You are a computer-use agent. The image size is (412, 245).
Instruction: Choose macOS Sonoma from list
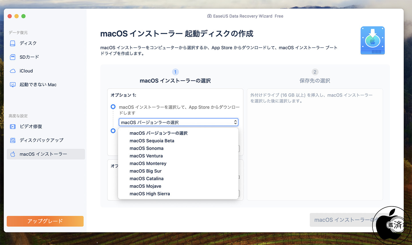point(146,148)
